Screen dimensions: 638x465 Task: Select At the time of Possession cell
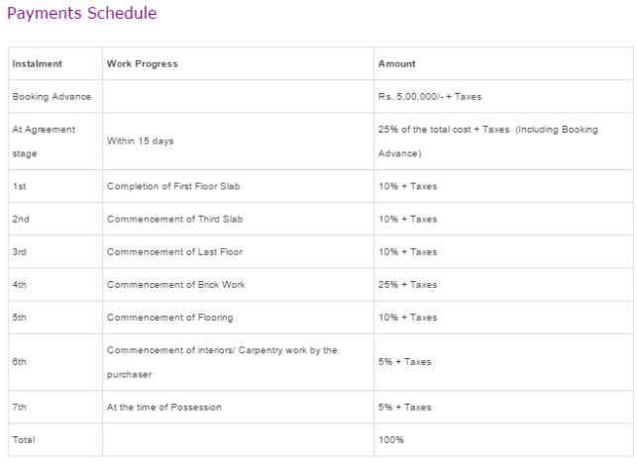[x=164, y=407]
